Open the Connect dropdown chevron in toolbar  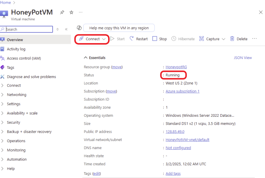coord(104,39)
